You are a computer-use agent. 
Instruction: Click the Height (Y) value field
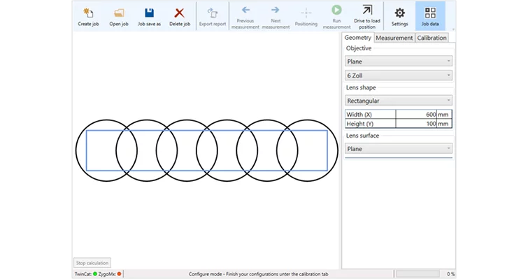coord(416,124)
